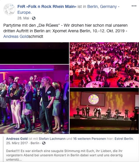Click the 25. März 2017 timestamp
The height and width of the screenshot is (162, 139).
pos(17,143)
